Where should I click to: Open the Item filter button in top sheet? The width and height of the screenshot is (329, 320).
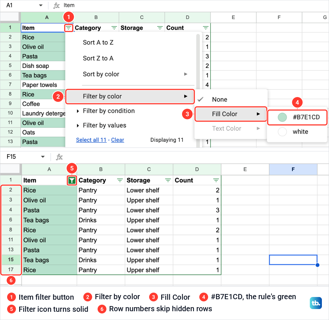pyautogui.click(x=69, y=28)
